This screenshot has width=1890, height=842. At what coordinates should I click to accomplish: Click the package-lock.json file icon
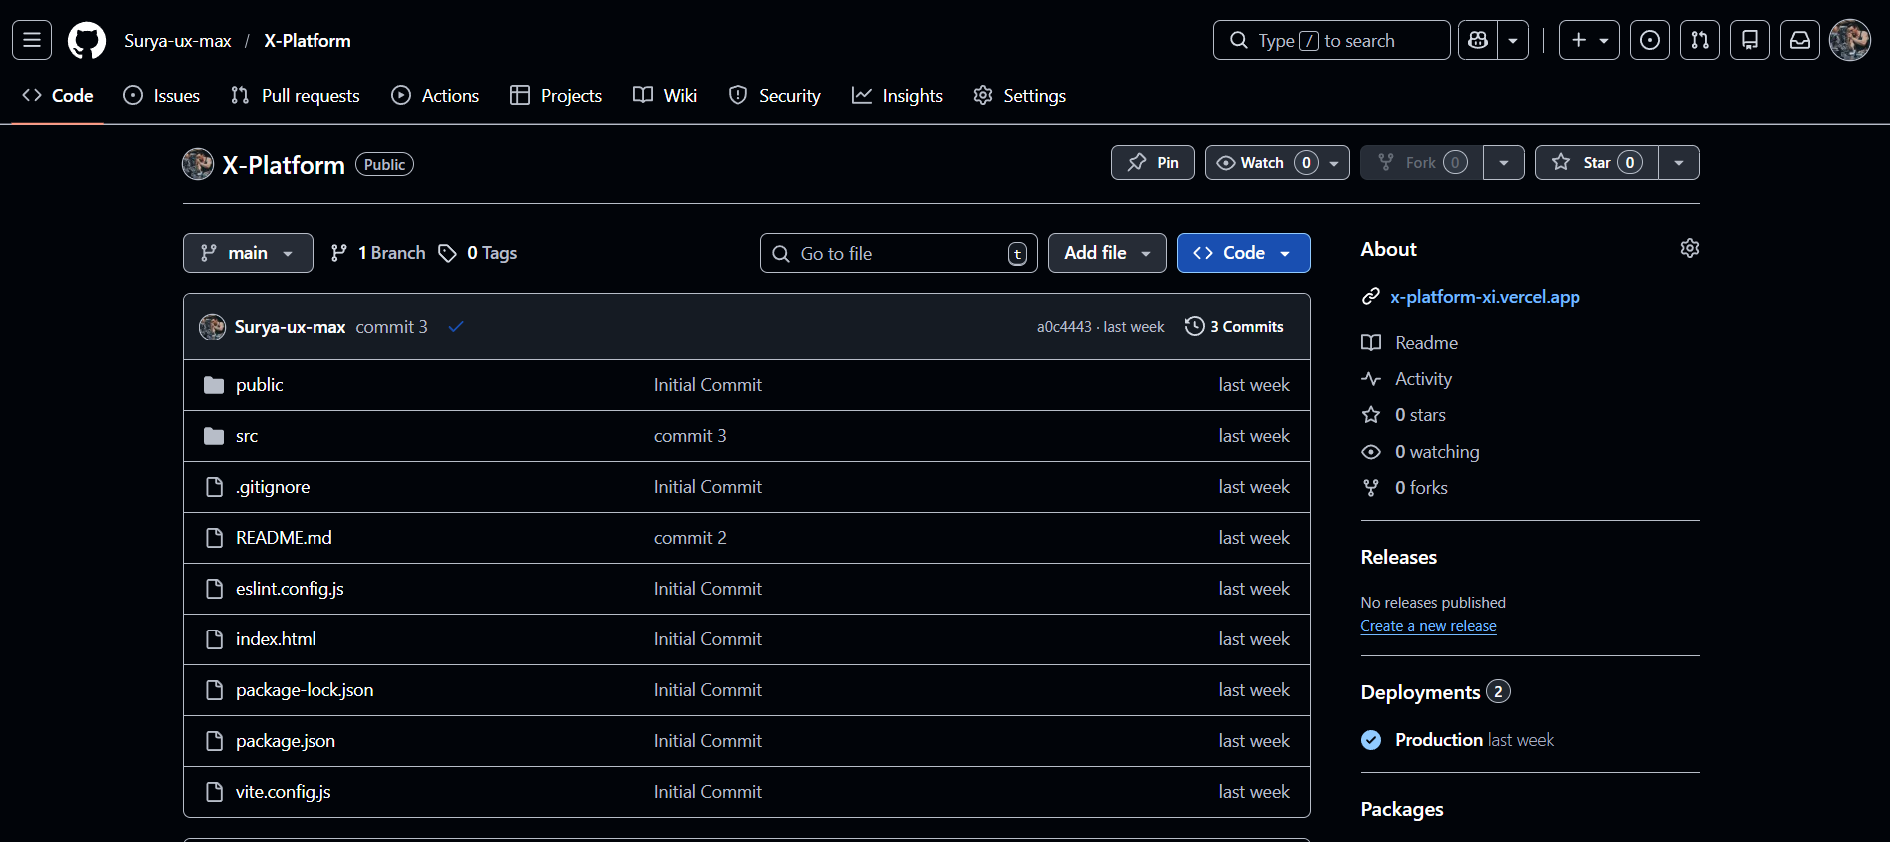point(214,690)
